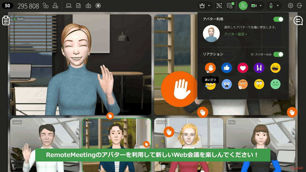Open the meeting notes clipboard icon
Viewport: 306px width, 172px height.
pos(6,21)
